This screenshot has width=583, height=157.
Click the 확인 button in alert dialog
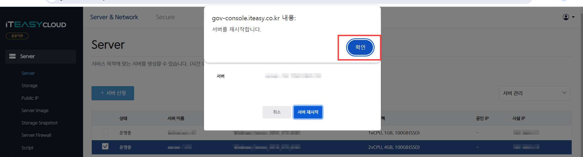click(x=360, y=47)
